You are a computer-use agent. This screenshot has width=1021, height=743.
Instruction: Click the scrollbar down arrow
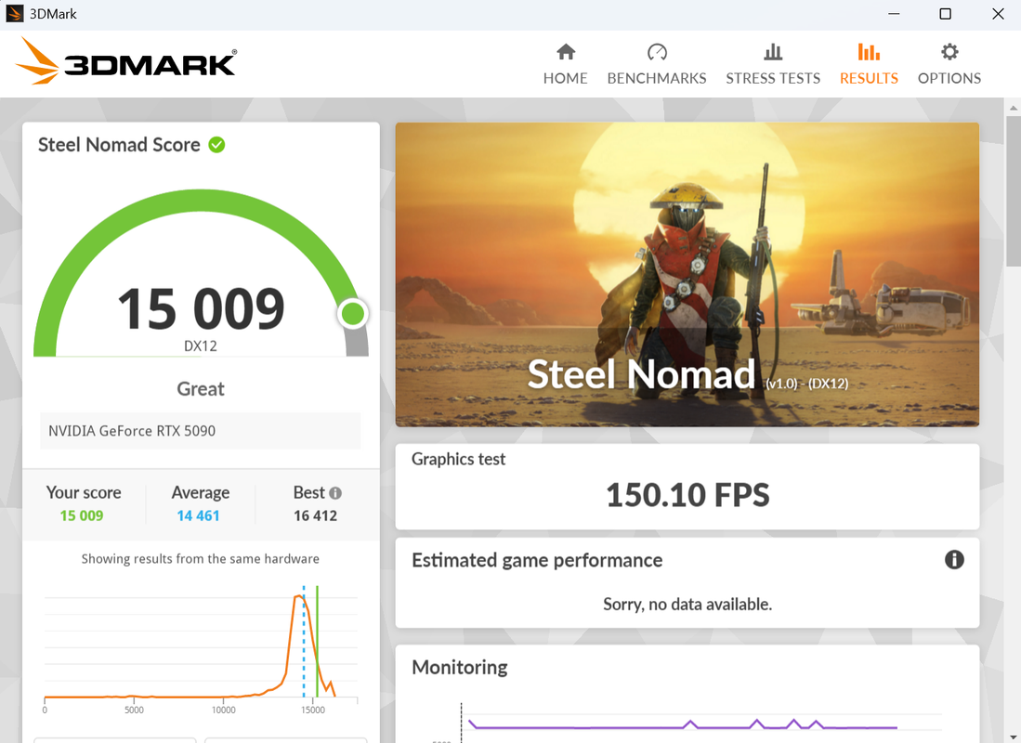click(1014, 736)
